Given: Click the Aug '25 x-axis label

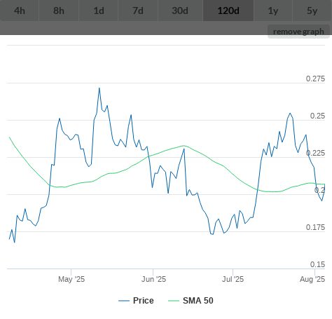Looking at the screenshot, I should (x=312, y=279).
